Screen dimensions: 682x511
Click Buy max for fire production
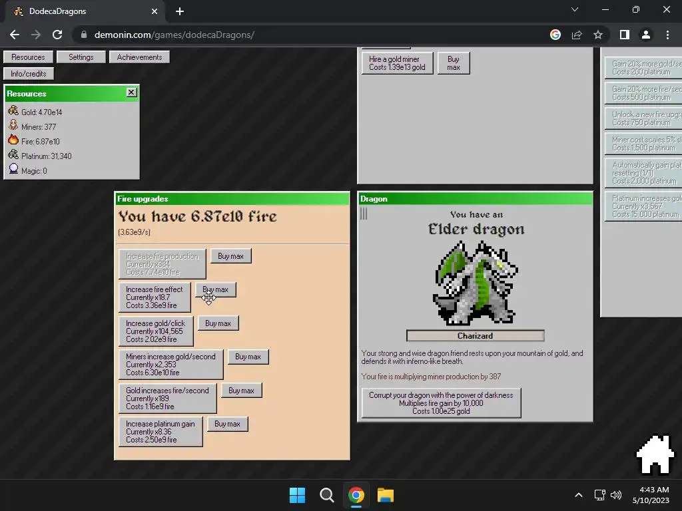pos(230,256)
